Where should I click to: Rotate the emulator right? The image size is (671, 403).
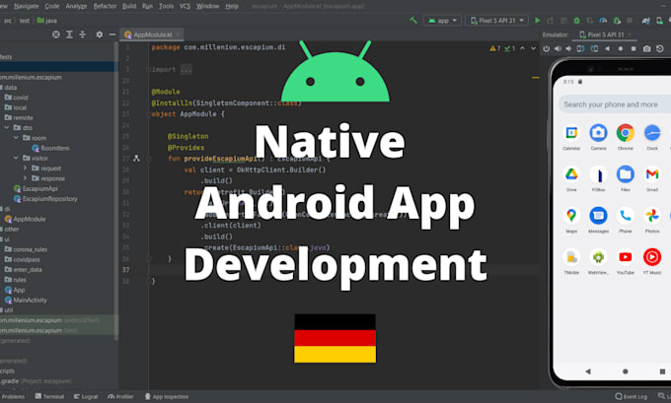[594, 48]
